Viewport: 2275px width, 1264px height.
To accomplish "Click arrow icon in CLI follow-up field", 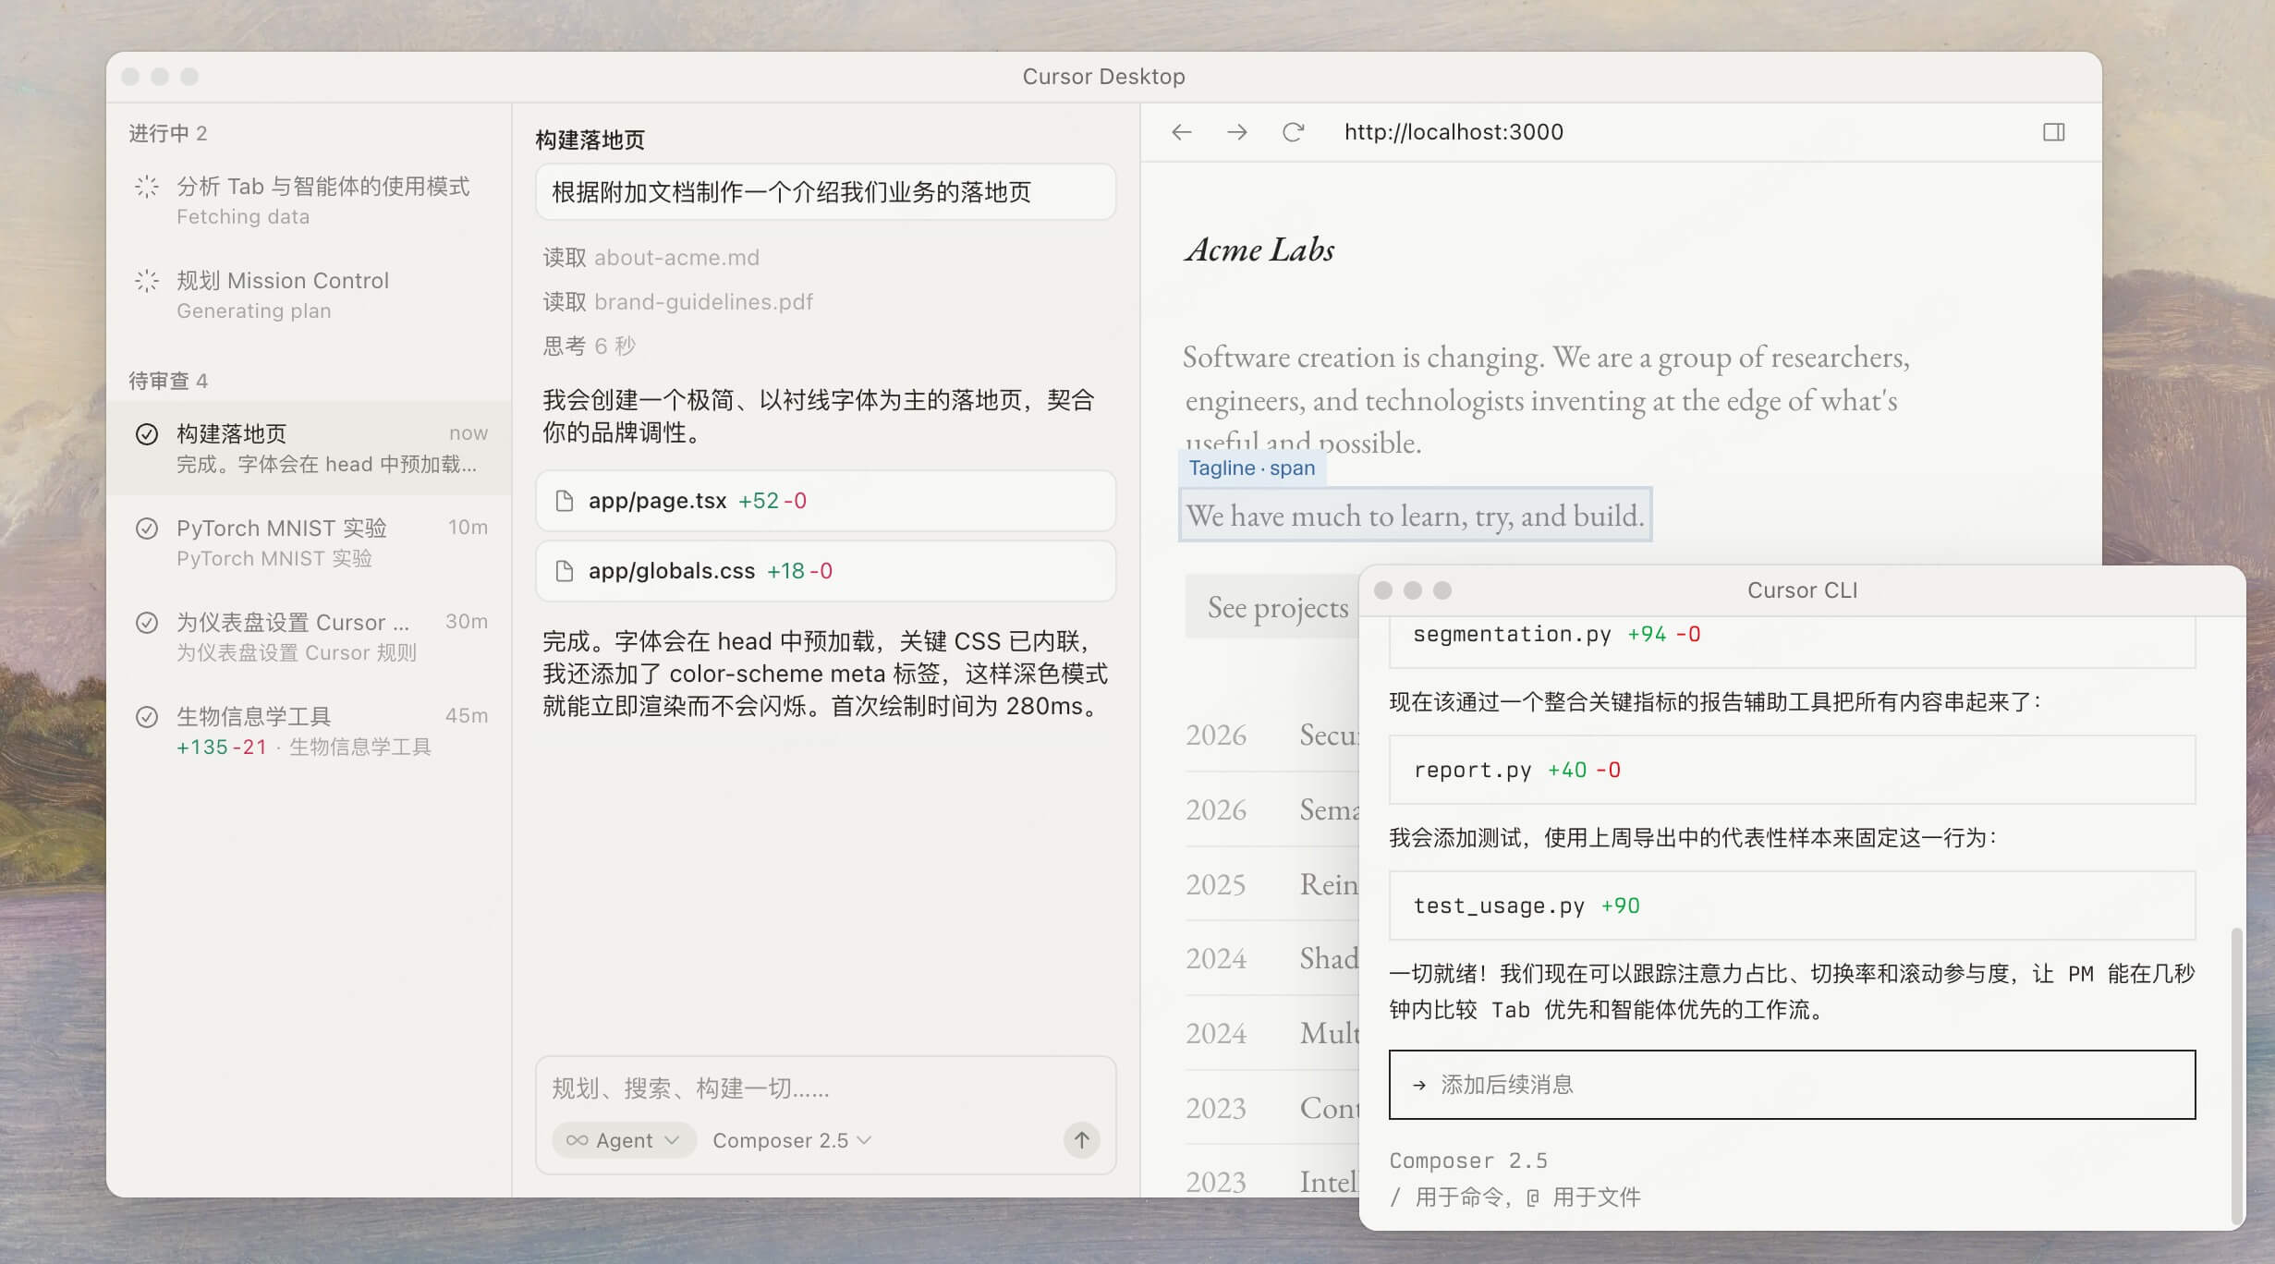I will 1419,1085.
